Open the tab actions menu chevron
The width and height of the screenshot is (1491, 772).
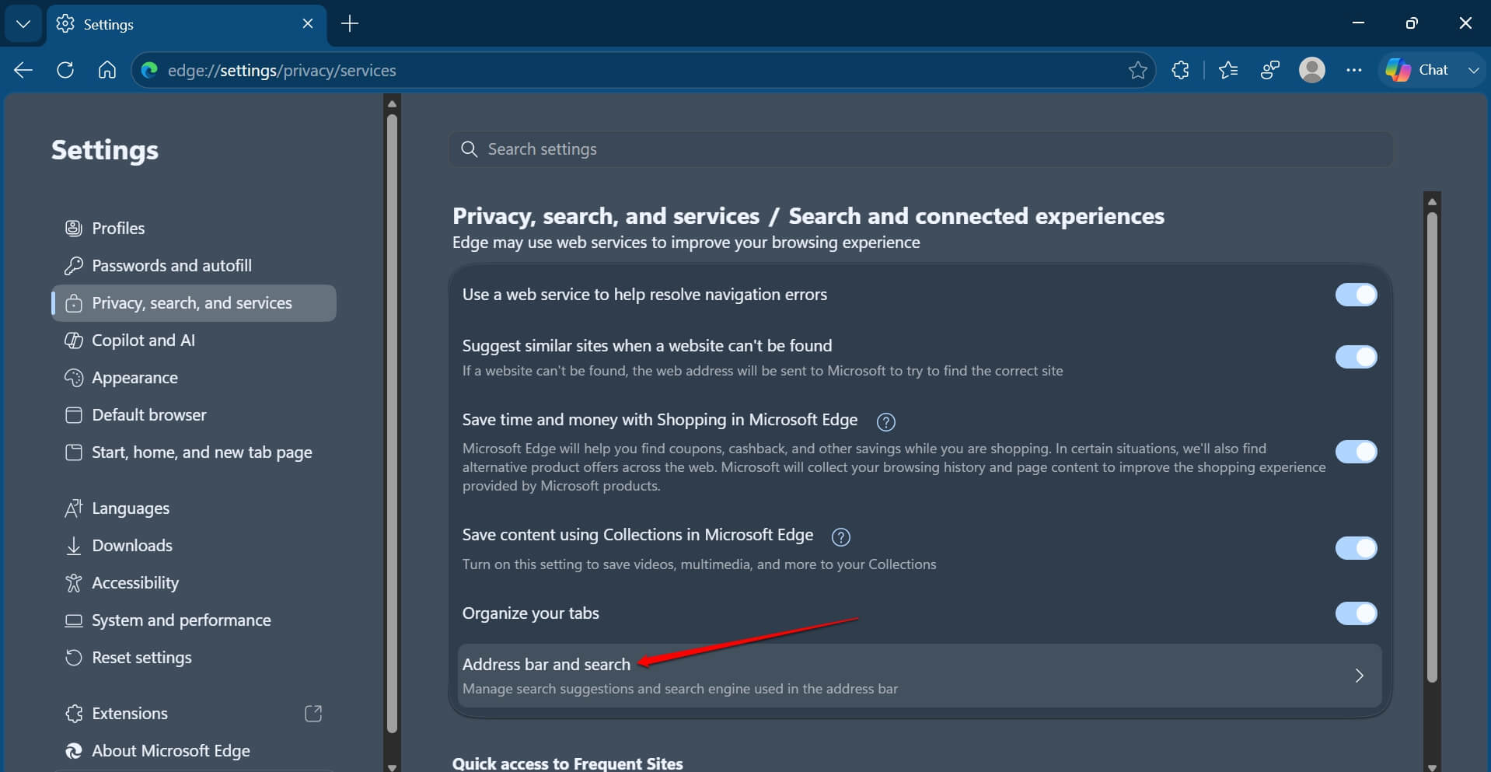click(23, 24)
